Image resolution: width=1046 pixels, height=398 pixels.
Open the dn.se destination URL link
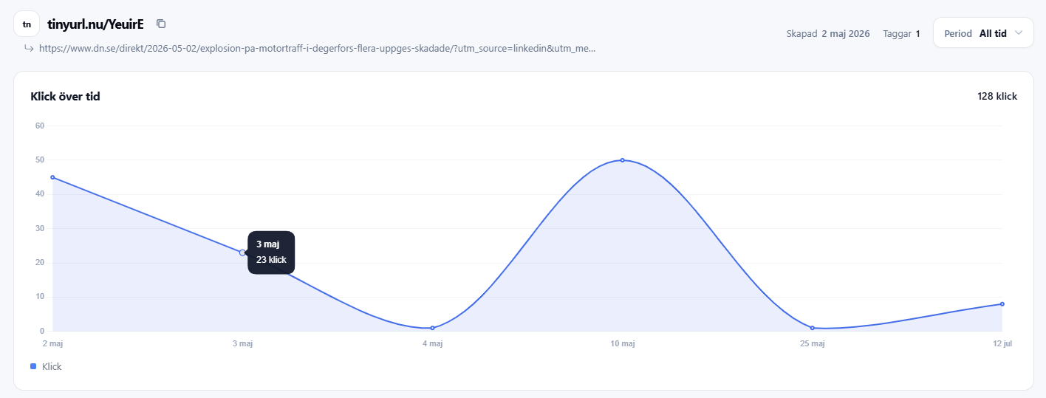(x=317, y=48)
